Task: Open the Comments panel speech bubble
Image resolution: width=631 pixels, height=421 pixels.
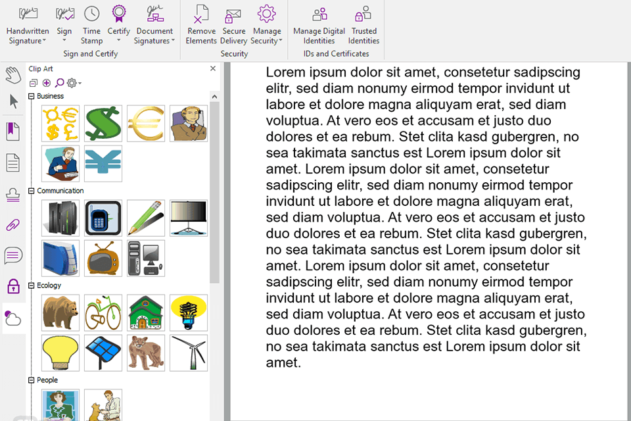Action: 13,255
